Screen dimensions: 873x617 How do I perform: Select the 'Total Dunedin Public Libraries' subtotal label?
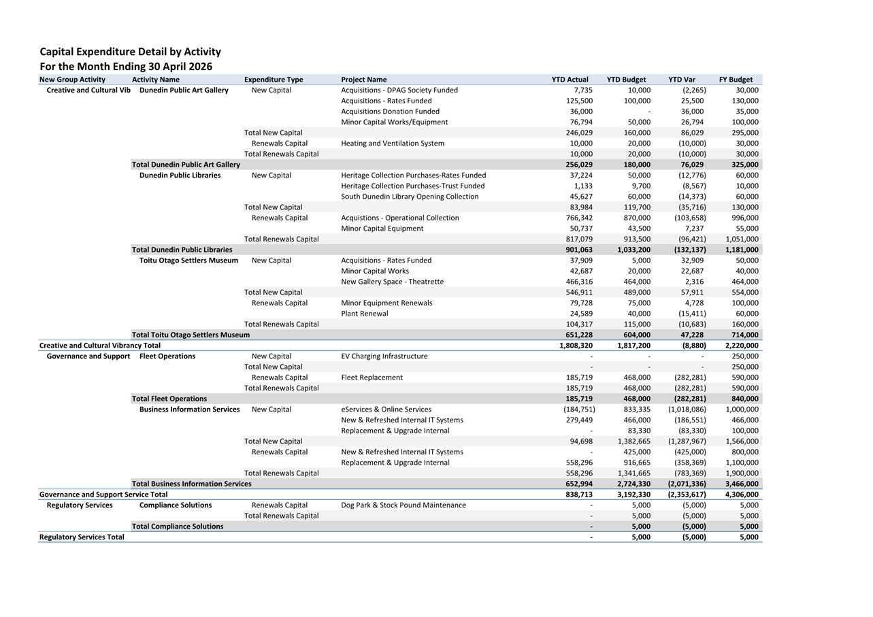pyautogui.click(x=182, y=250)
